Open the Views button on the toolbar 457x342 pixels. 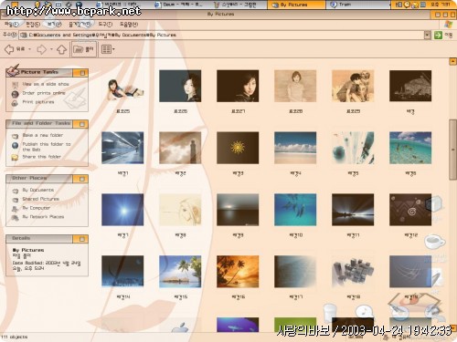pos(106,49)
